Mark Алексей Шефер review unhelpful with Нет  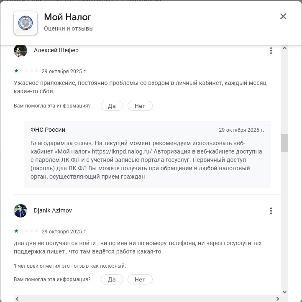point(140,106)
